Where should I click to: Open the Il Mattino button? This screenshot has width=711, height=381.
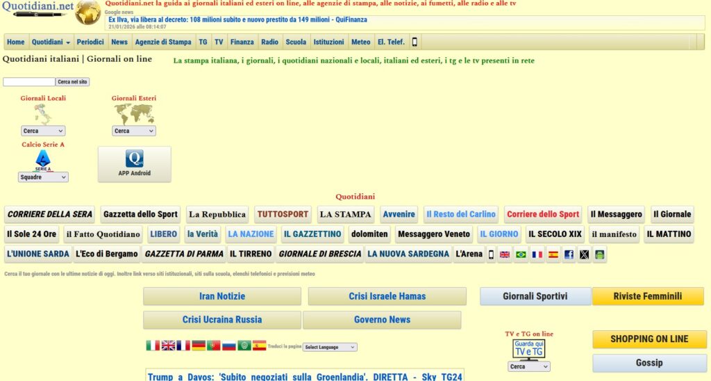(669, 234)
